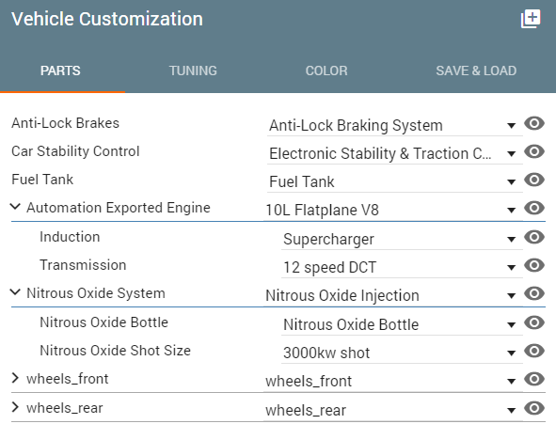Image resolution: width=556 pixels, height=424 pixels.
Task: Collapse the Automation Exported Engine section
Action: point(15,207)
